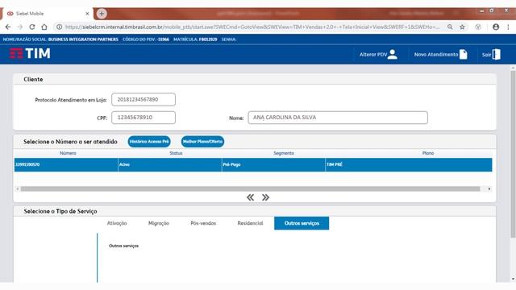Click the Pré-Pago segment cell
This screenshot has width=516, height=290.
point(273,164)
